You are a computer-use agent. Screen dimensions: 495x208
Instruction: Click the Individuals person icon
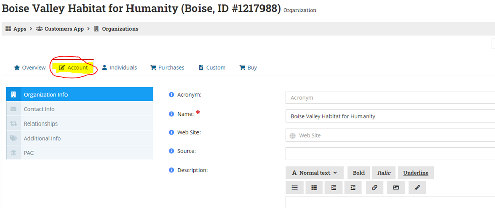click(105, 68)
